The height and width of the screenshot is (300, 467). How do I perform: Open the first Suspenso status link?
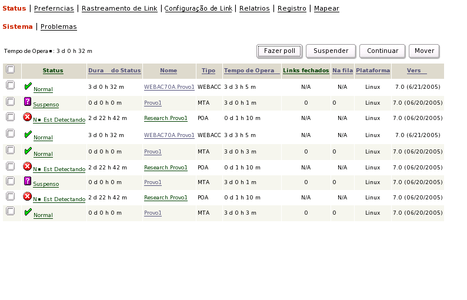point(46,105)
